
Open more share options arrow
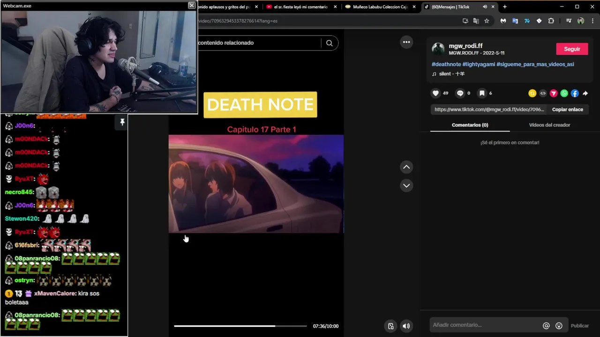coord(585,93)
